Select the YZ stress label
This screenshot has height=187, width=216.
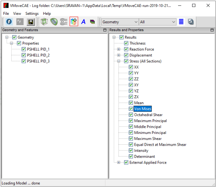[x=136, y=91]
